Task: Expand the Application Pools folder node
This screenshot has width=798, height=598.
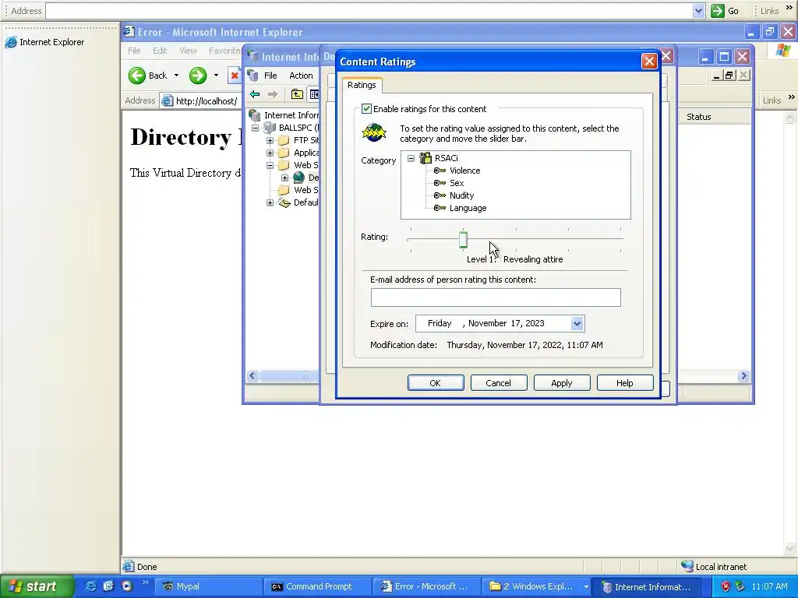Action: point(270,153)
